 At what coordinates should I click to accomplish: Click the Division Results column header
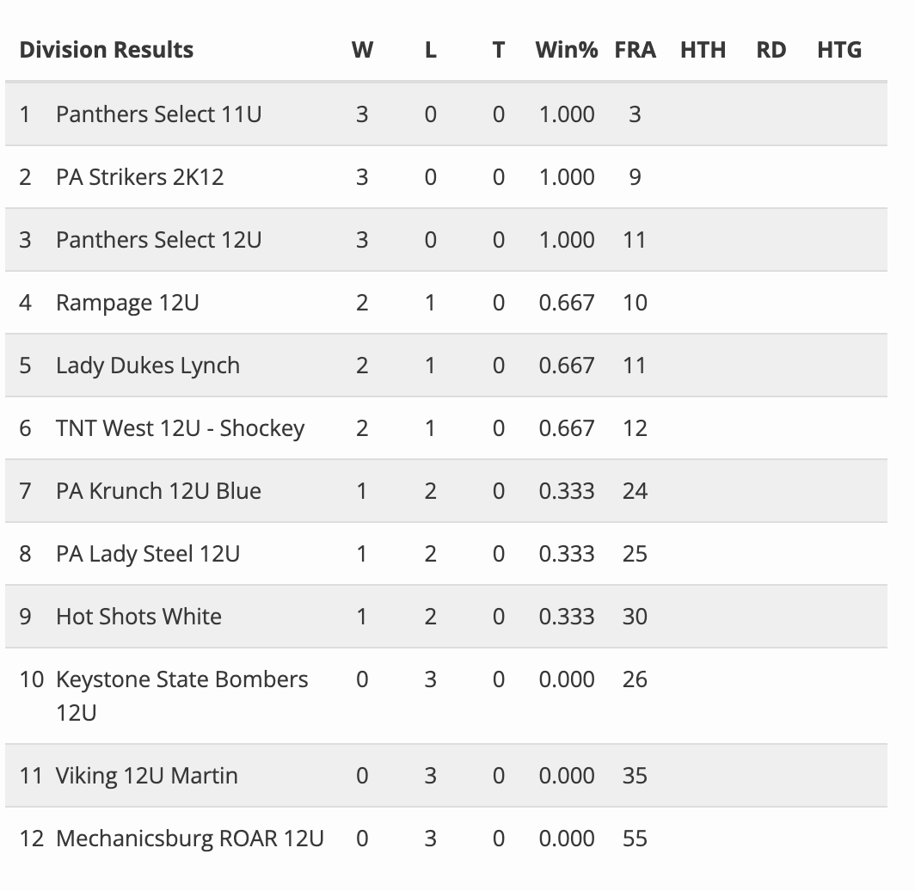[106, 50]
